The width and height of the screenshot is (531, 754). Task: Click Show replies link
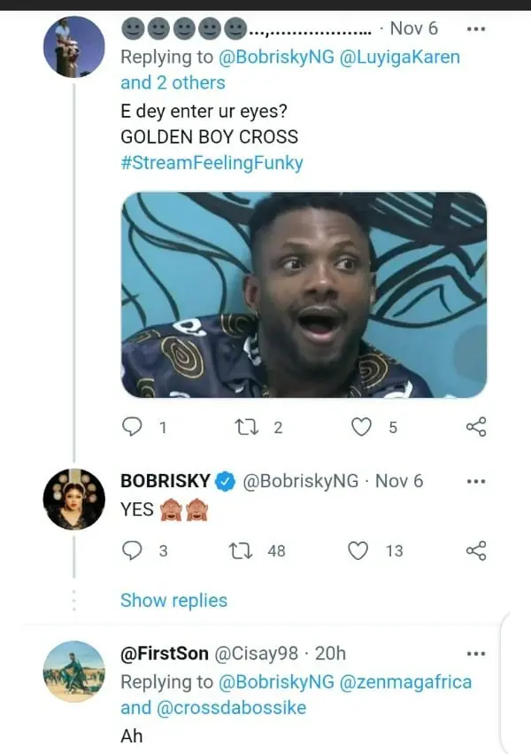173,600
